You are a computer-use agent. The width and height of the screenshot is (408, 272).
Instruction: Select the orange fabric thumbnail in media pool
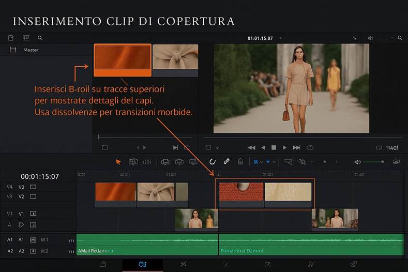pos(123,60)
